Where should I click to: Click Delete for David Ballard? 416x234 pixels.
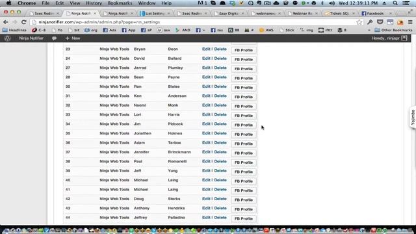click(x=220, y=58)
